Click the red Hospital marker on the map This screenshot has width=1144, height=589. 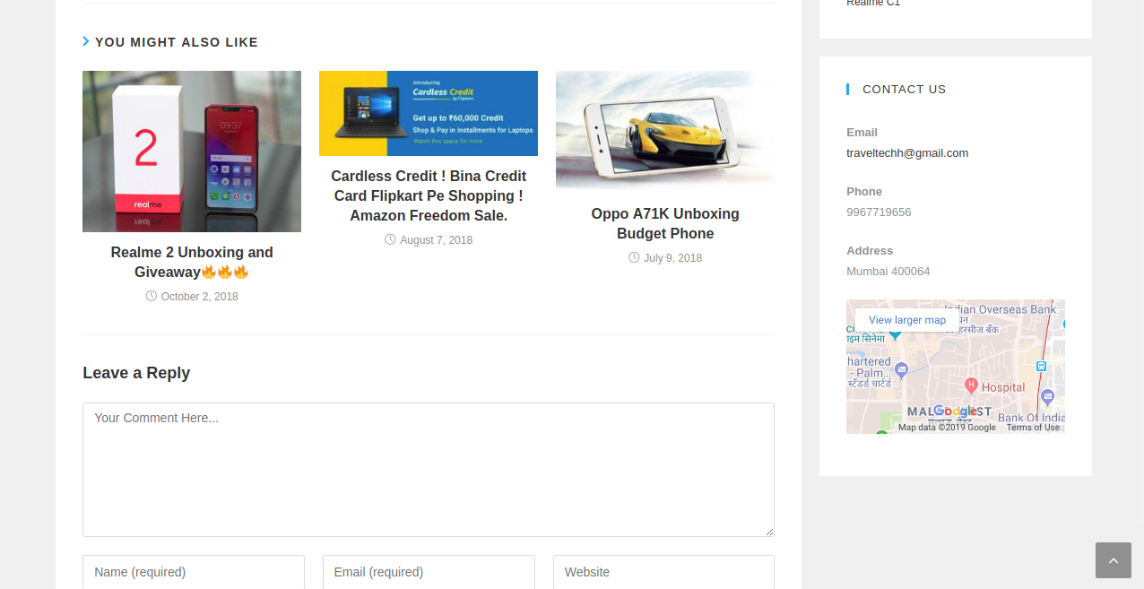pos(970,385)
